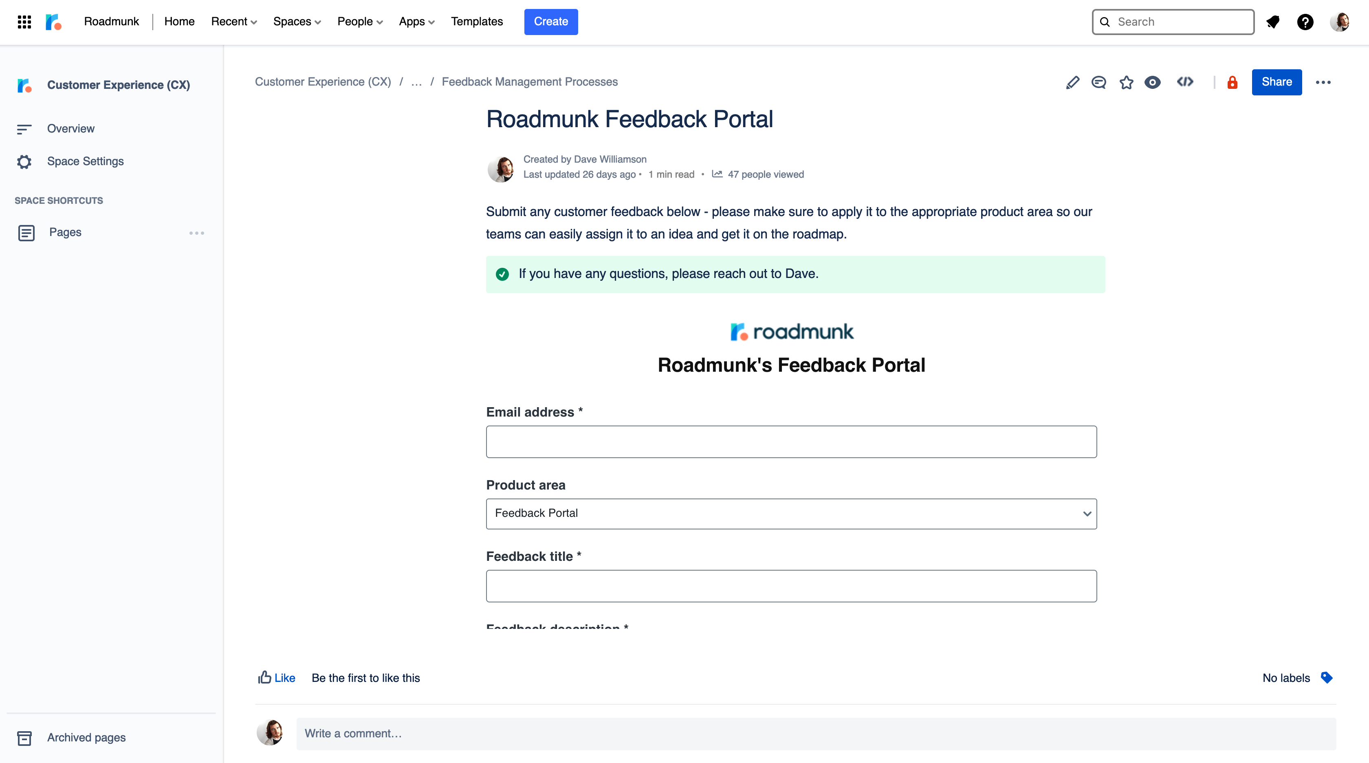
Task: Expand the Product area dropdown
Action: (x=791, y=514)
